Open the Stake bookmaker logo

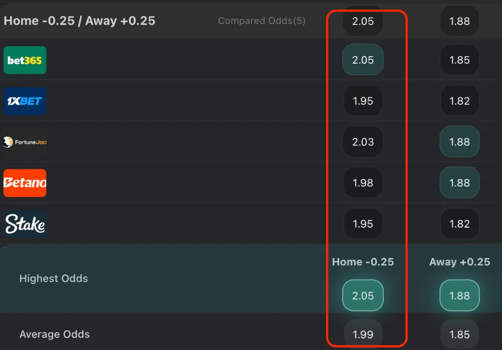coord(25,224)
